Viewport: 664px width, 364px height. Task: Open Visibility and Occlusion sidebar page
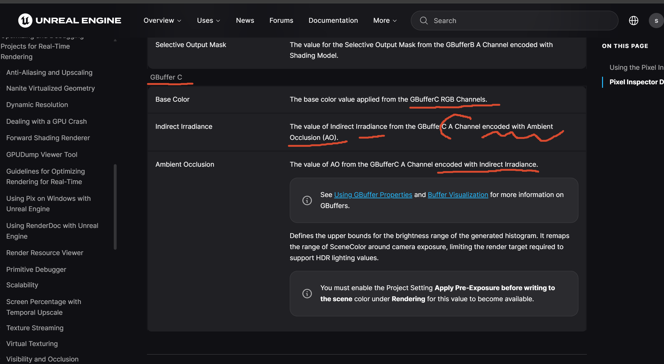coord(42,359)
